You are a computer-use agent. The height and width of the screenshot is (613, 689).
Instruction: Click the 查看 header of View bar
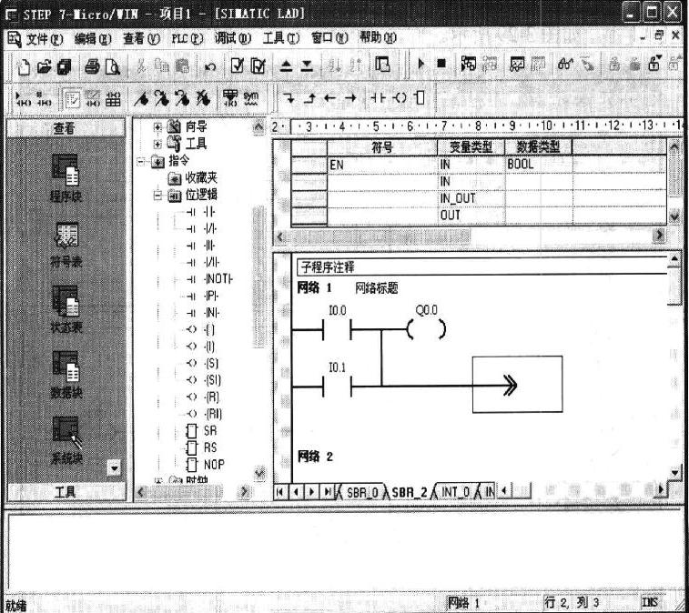pos(66,128)
